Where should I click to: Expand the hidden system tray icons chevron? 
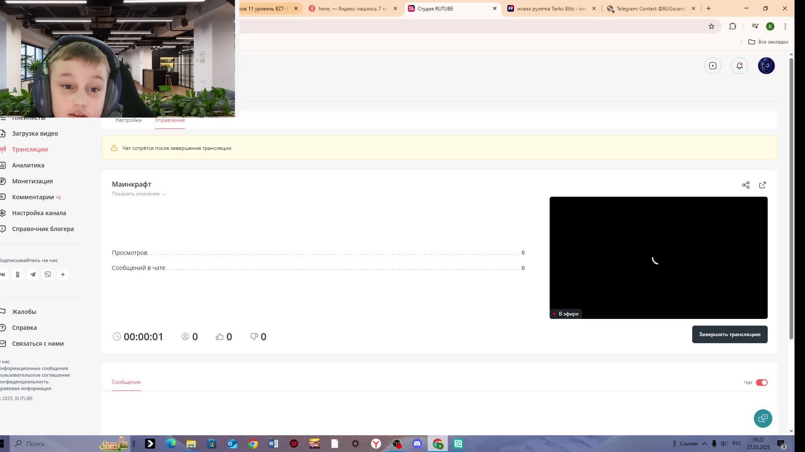[x=704, y=444]
